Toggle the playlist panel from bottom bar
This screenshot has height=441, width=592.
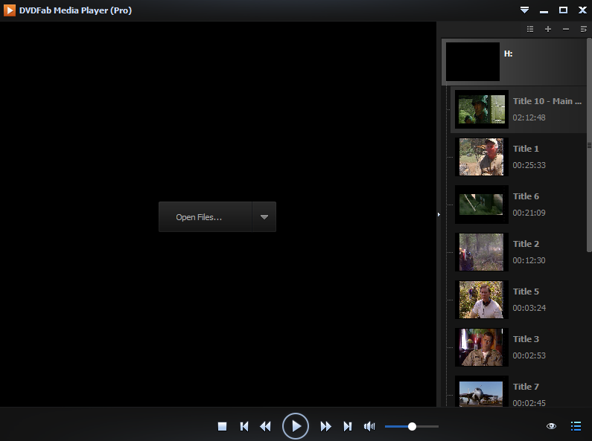click(576, 426)
